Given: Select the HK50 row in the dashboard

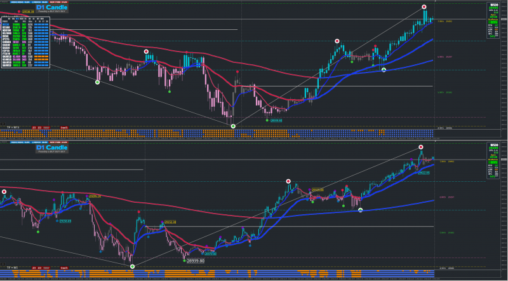Looking at the screenshot, I should coord(25,36).
